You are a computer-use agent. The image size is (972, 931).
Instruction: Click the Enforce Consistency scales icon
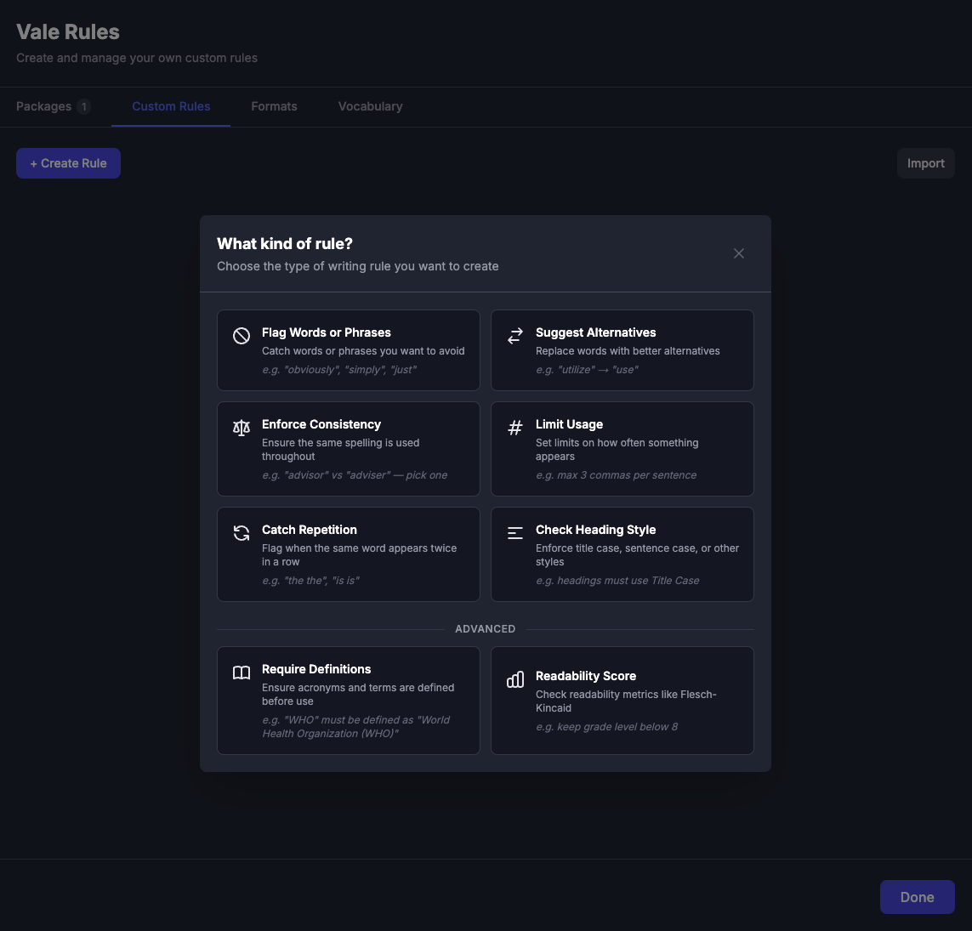click(242, 428)
